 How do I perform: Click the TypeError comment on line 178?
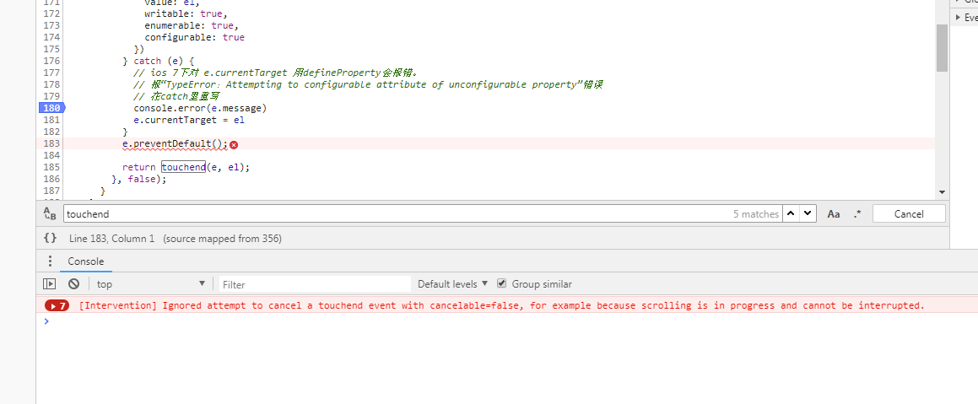(x=368, y=85)
